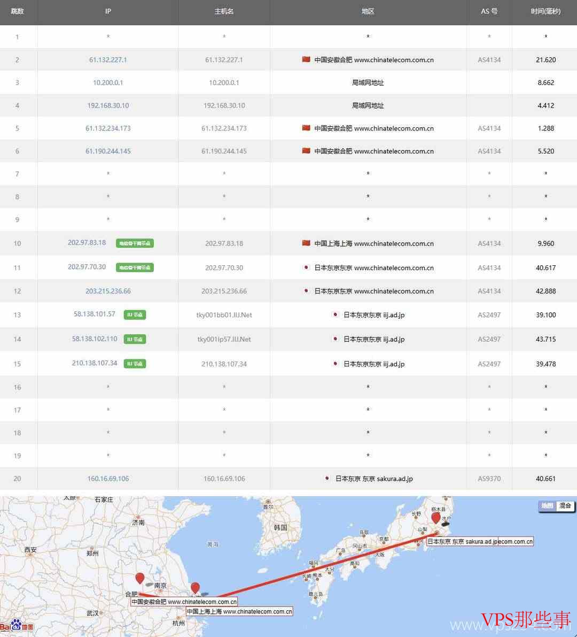The width and height of the screenshot is (577, 637).
Task: Click the time value 1.288
Action: (x=545, y=128)
